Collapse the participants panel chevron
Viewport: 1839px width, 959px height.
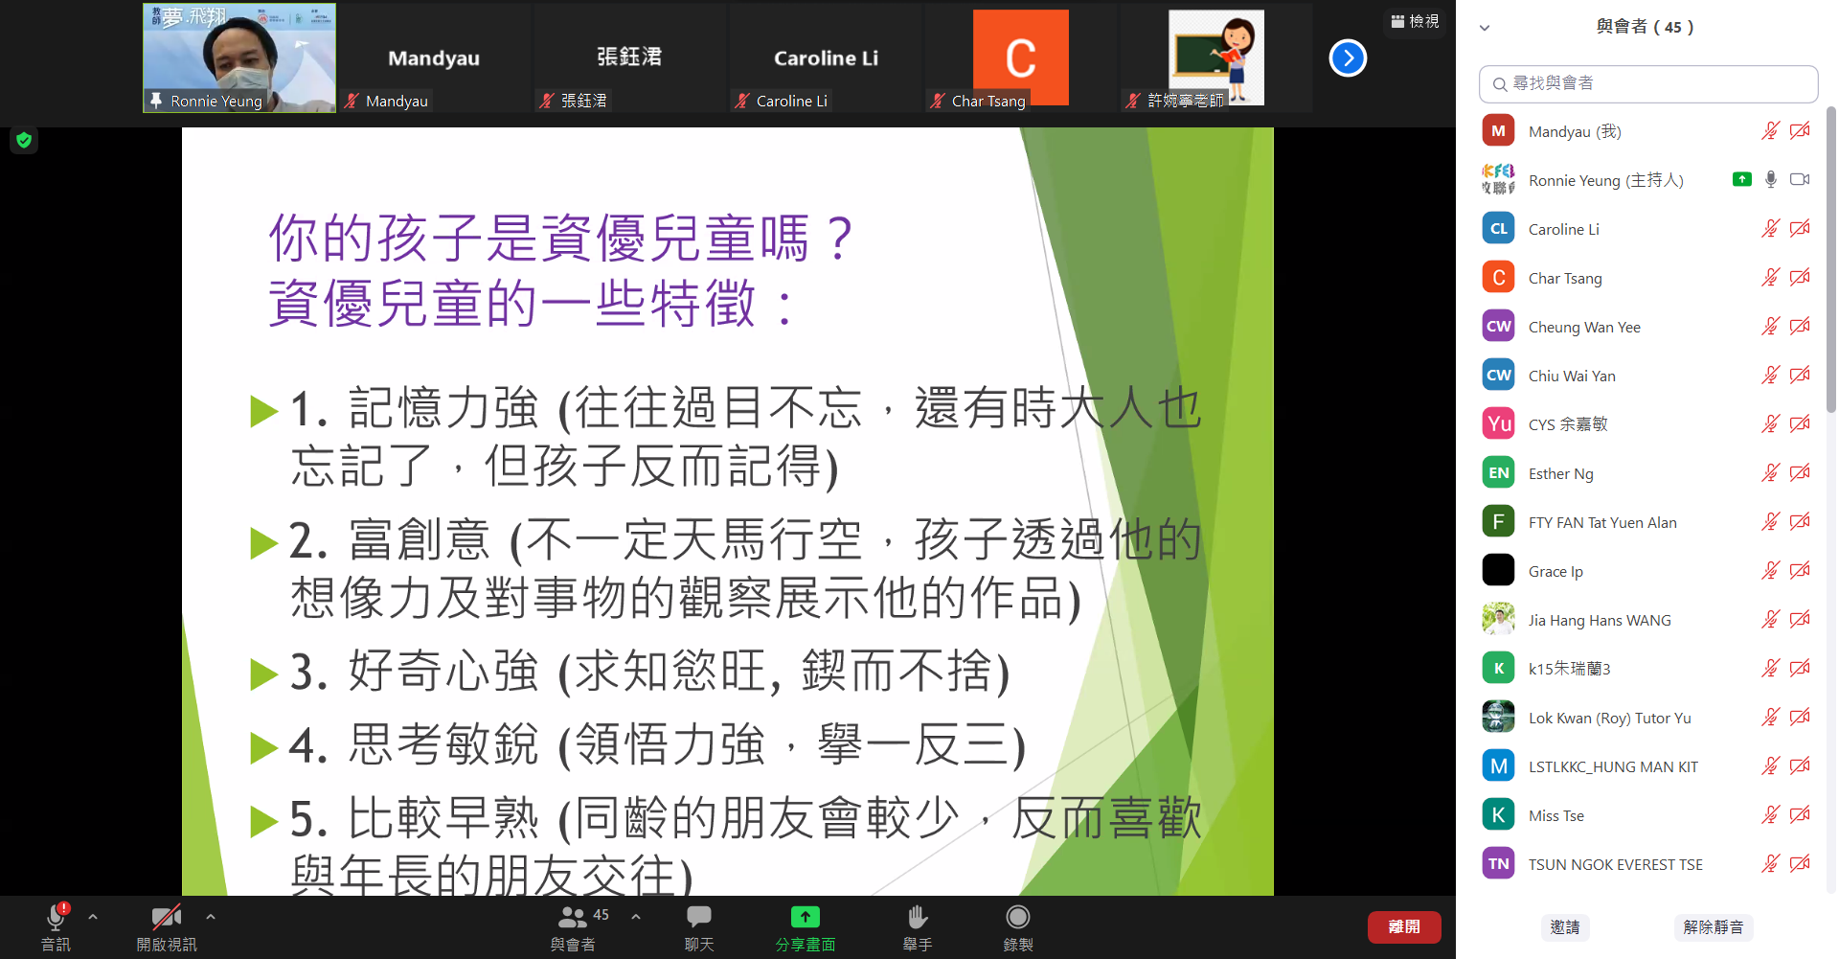point(1485,28)
